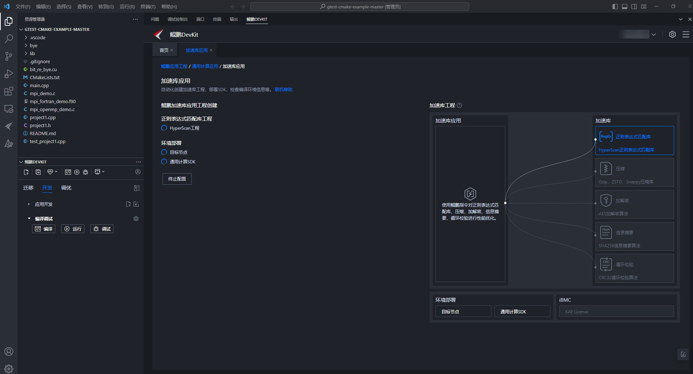
Task: Toggle the bottom panel layout icon in the title bar
Action: point(625,7)
